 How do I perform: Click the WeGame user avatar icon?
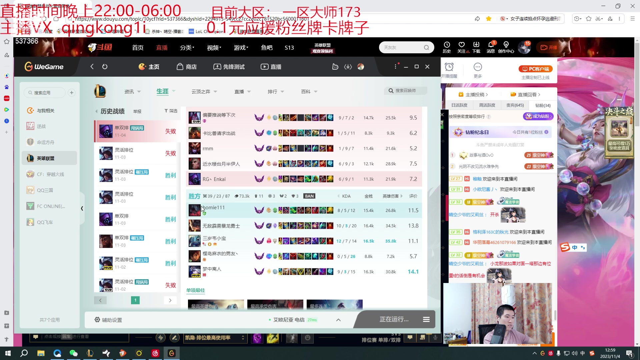pyautogui.click(x=361, y=67)
